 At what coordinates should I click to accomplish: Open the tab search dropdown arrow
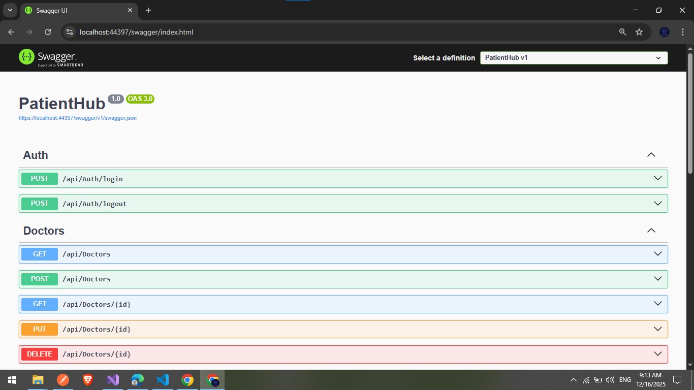click(10, 10)
